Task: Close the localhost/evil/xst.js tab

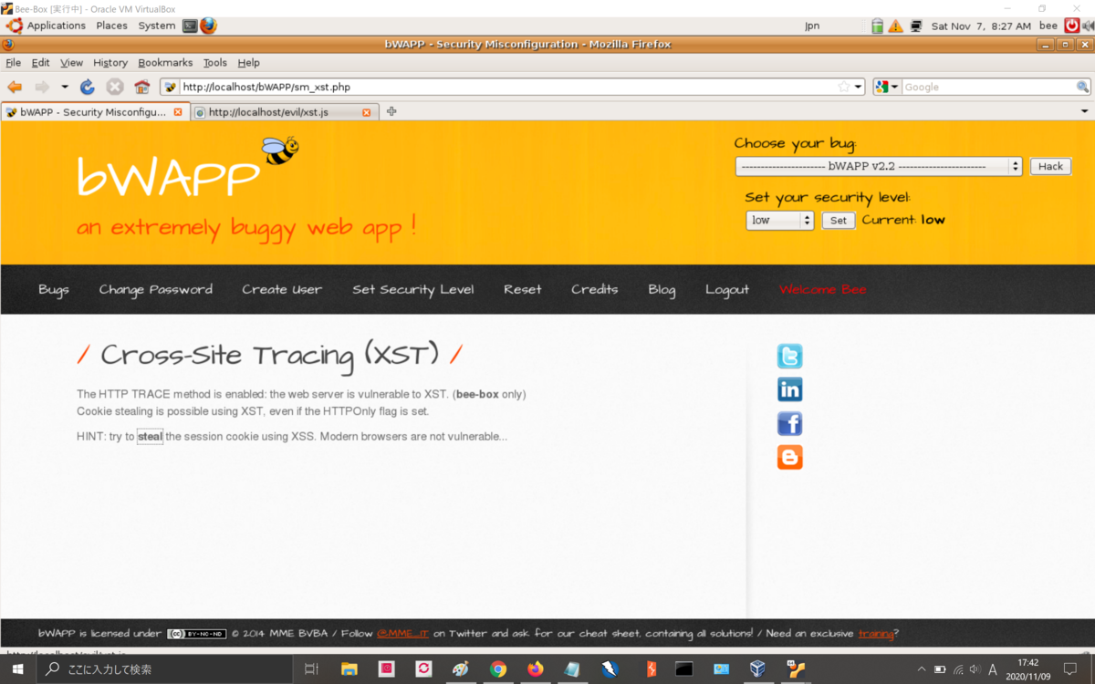Action: (x=367, y=112)
